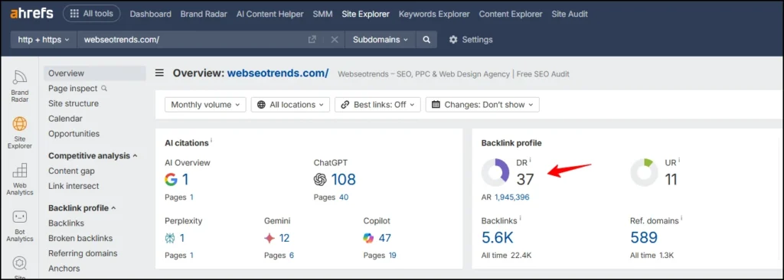The image size is (784, 280).
Task: Clear the URL field with X icon
Action: [335, 40]
